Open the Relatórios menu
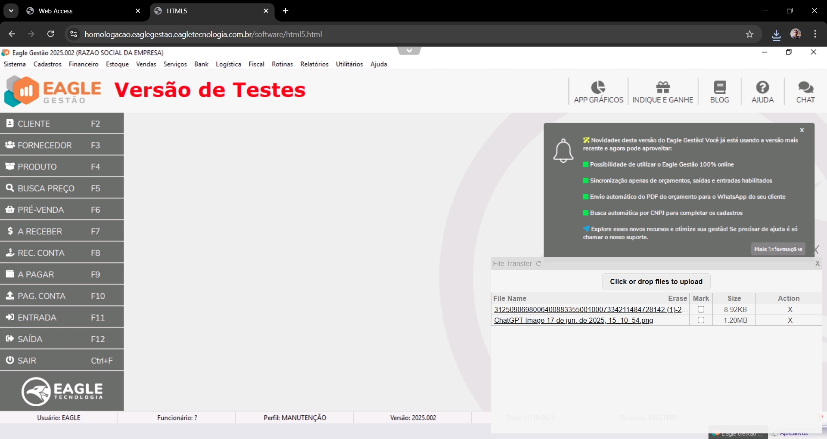 pos(314,64)
